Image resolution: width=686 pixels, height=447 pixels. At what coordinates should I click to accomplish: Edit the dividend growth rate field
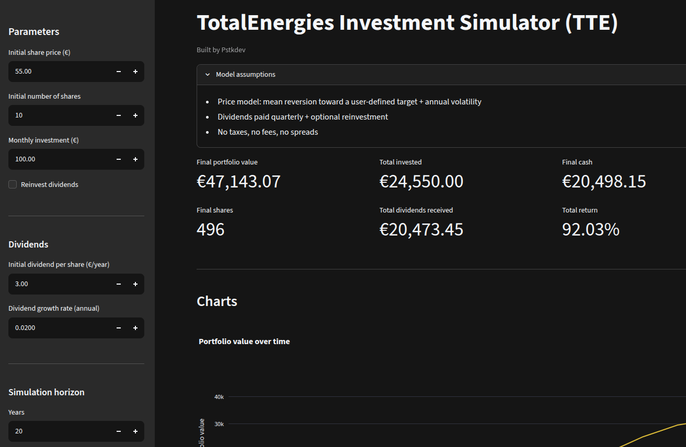59,328
